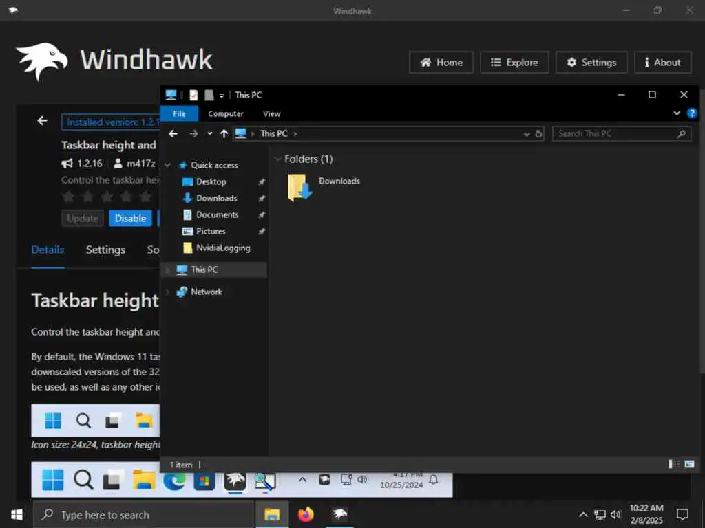The width and height of the screenshot is (705, 528).
Task: Click the greyed Update button
Action: 83,219
